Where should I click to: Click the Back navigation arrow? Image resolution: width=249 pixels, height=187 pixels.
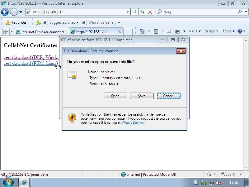point(5,12)
